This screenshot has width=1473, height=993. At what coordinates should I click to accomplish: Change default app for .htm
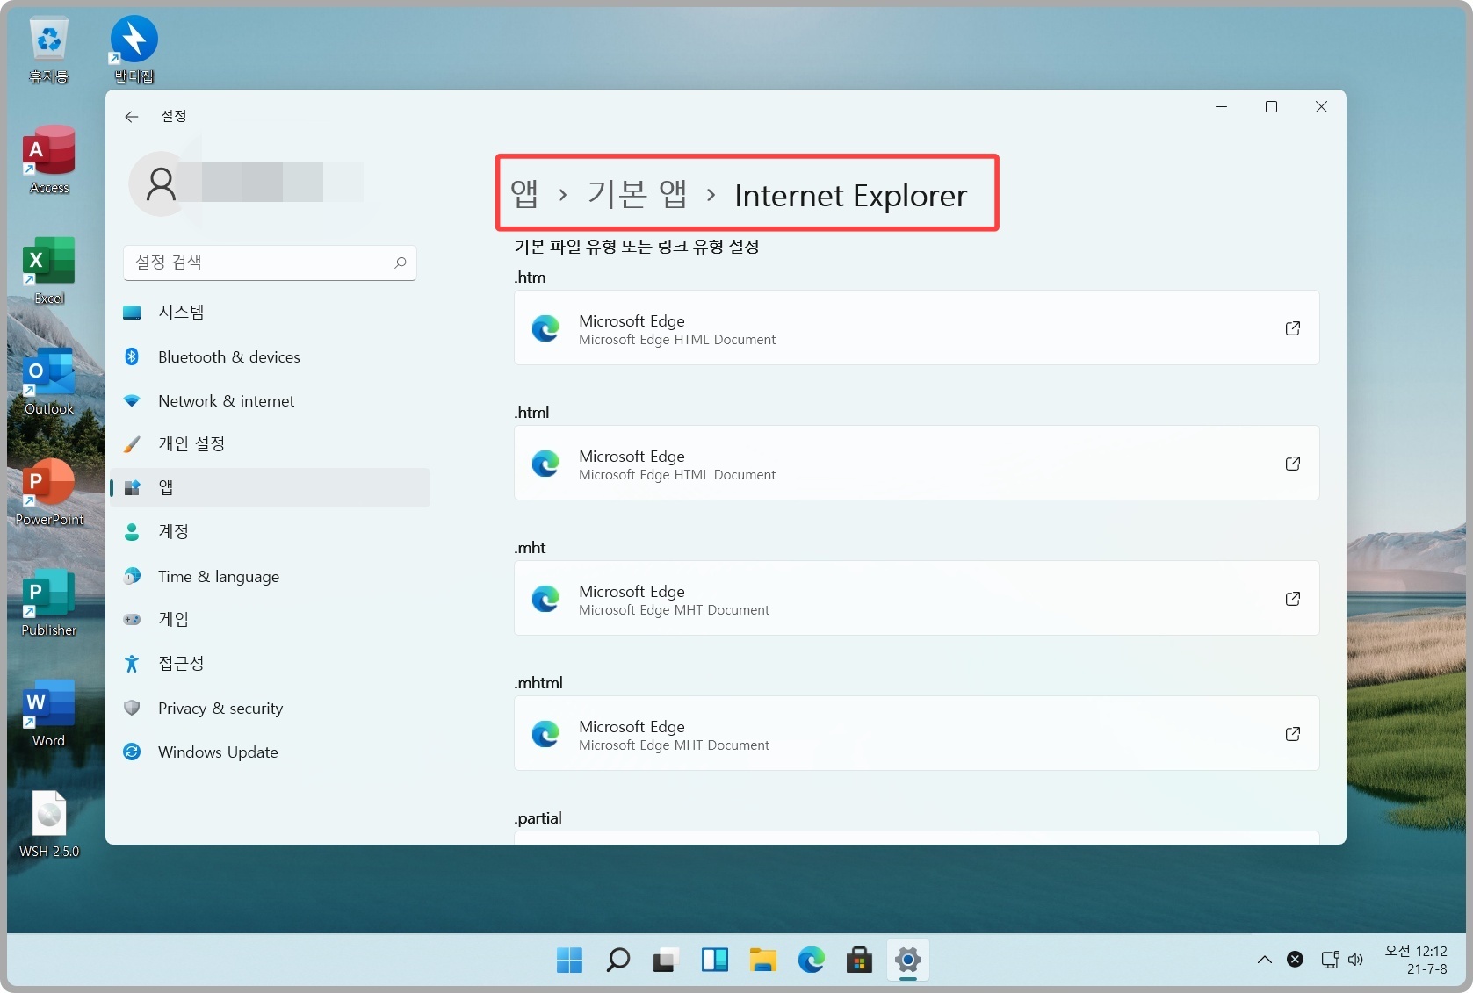pos(916,327)
